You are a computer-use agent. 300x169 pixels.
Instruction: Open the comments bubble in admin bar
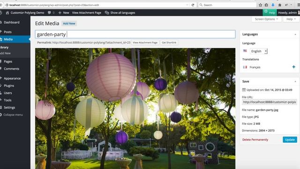(49, 13)
